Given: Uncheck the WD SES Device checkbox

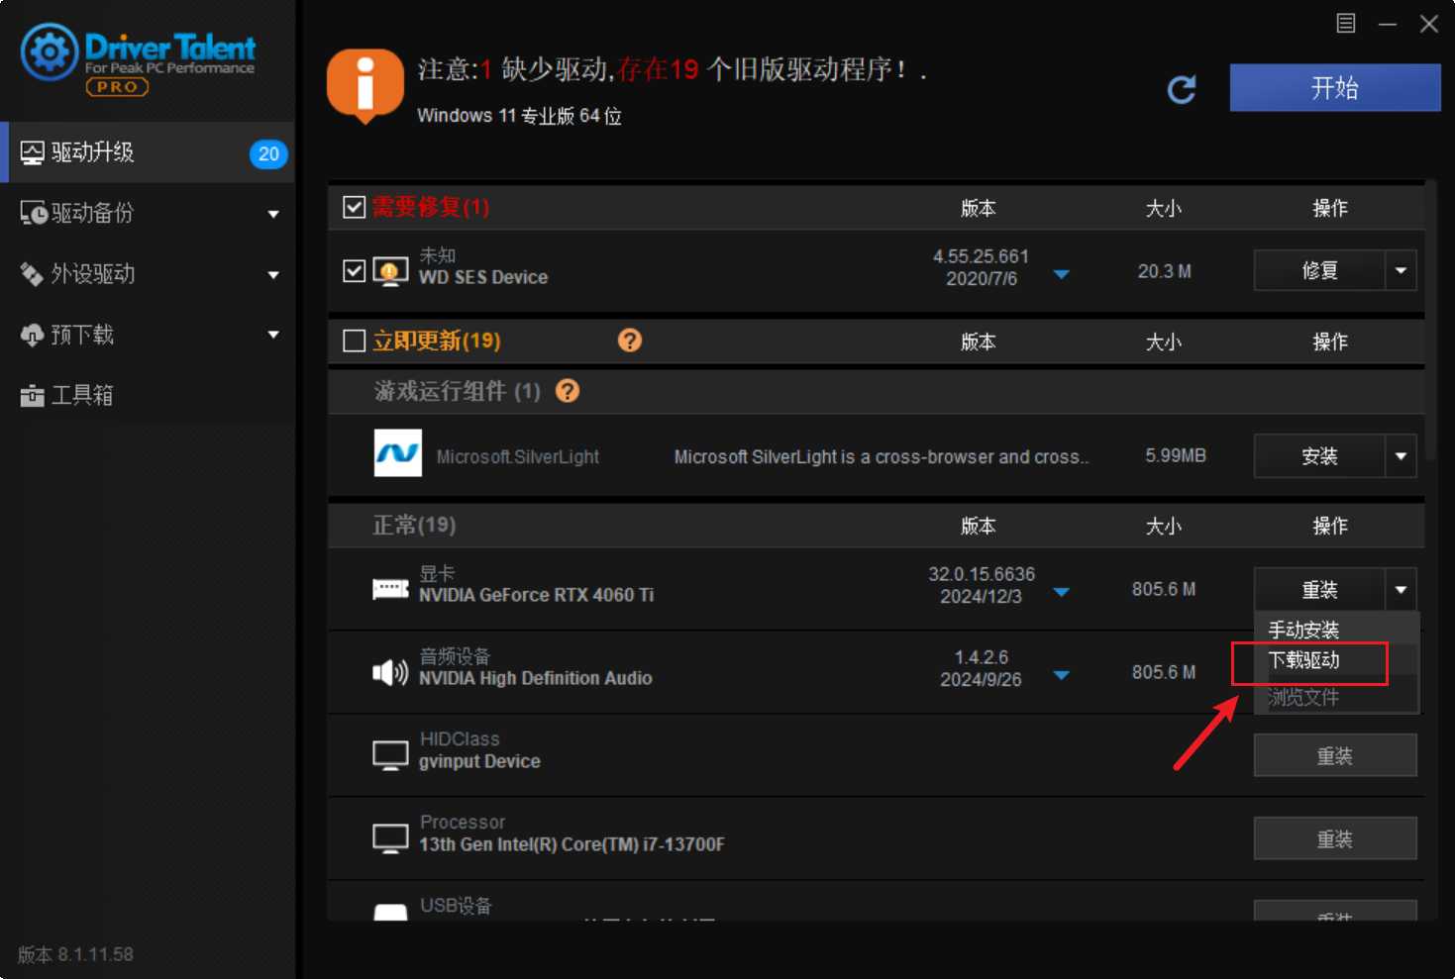Looking at the screenshot, I should pyautogui.click(x=354, y=270).
